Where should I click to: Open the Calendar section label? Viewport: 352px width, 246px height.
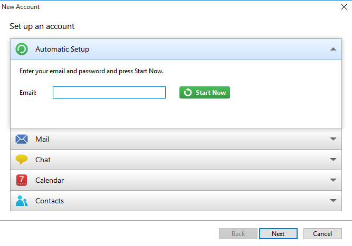[50, 180]
